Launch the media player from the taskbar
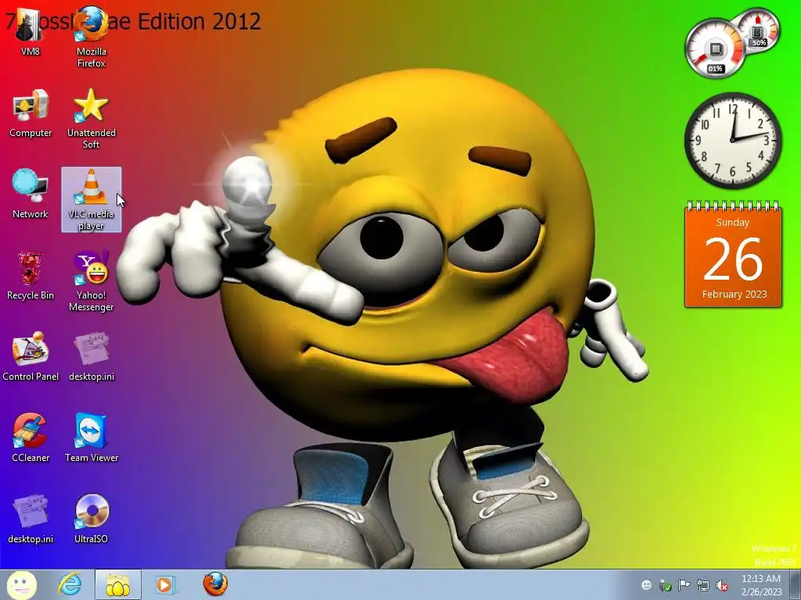The height and width of the screenshot is (600, 801). [x=165, y=584]
